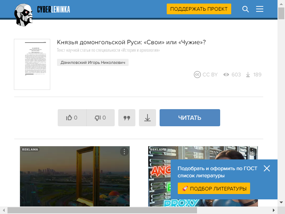Viewport: 285px width, 214px height.
Task: Dislike the article with thumbs down
Action: tap(100, 118)
